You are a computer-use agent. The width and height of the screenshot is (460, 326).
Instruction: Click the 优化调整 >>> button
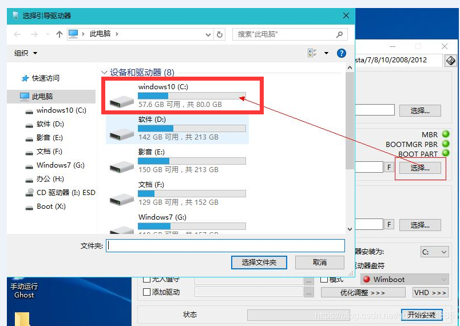click(x=363, y=293)
